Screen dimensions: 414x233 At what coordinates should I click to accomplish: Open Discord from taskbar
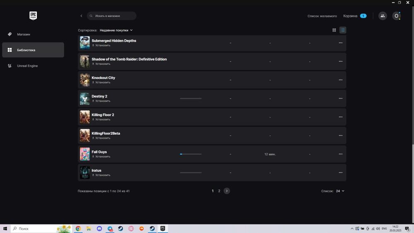click(x=99, y=228)
